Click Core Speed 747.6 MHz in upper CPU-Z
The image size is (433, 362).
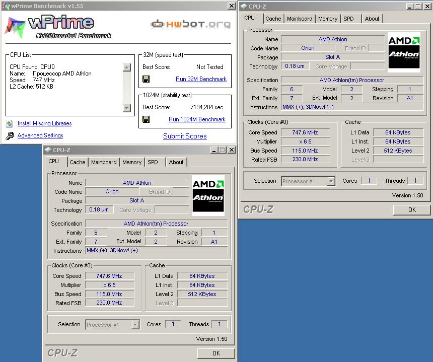[305, 132]
